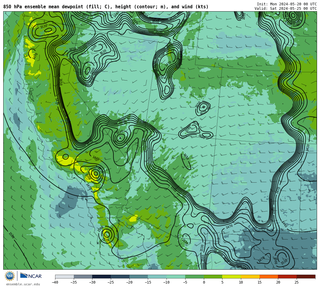The height and width of the screenshot is (288, 320).
Task: Click the −40 colorbar tick label
Action: (55, 282)
